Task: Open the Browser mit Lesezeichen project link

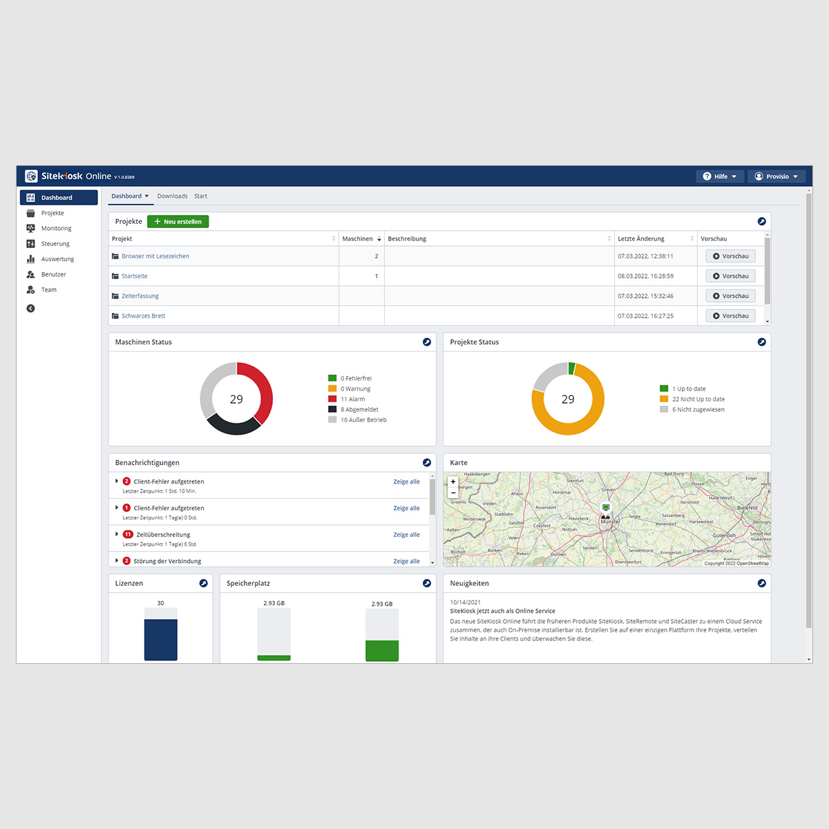Action: 155,256
